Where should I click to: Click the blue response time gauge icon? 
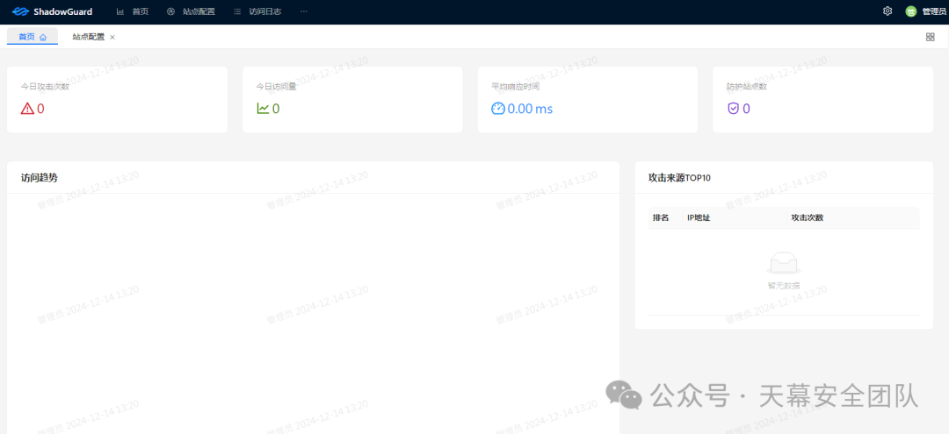pyautogui.click(x=498, y=109)
